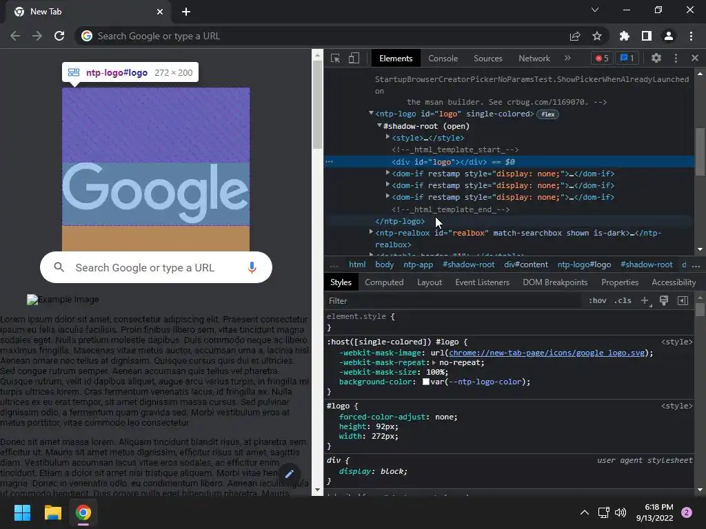The height and width of the screenshot is (529, 706).
Task: Add a new style rule
Action: pos(645,301)
